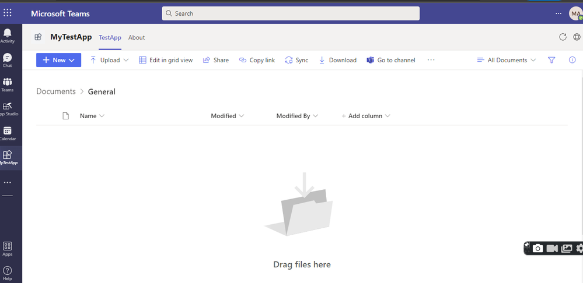Viewport: 583px width, 283px height.
Task: Open App Studio in the left rail
Action: pos(8,109)
